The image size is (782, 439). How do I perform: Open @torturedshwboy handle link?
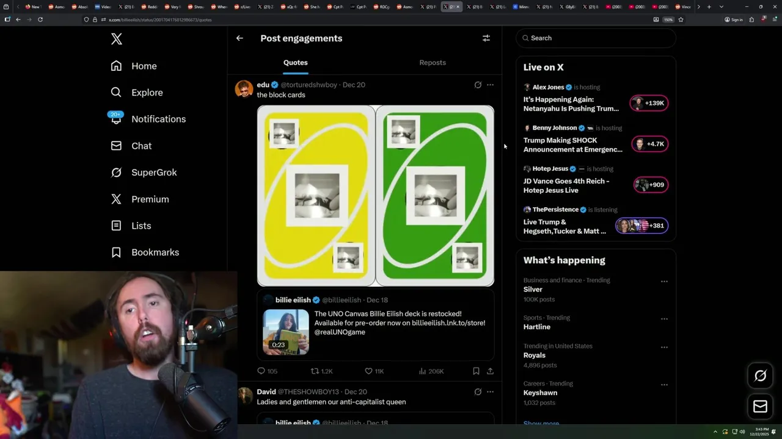[x=309, y=85]
